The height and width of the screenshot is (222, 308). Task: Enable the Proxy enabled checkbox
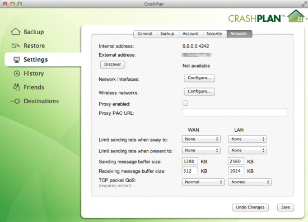click(185, 103)
